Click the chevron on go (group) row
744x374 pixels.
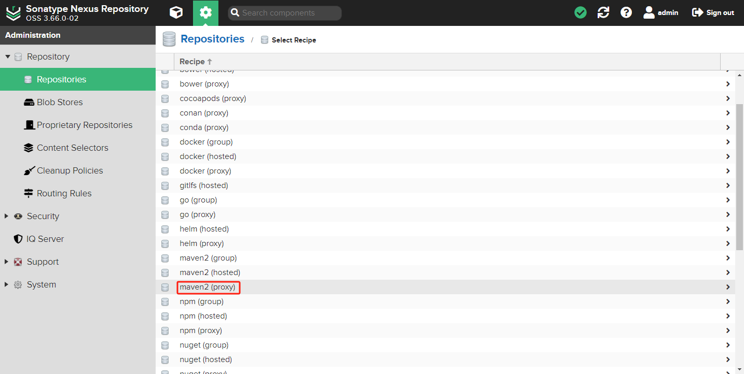point(728,200)
